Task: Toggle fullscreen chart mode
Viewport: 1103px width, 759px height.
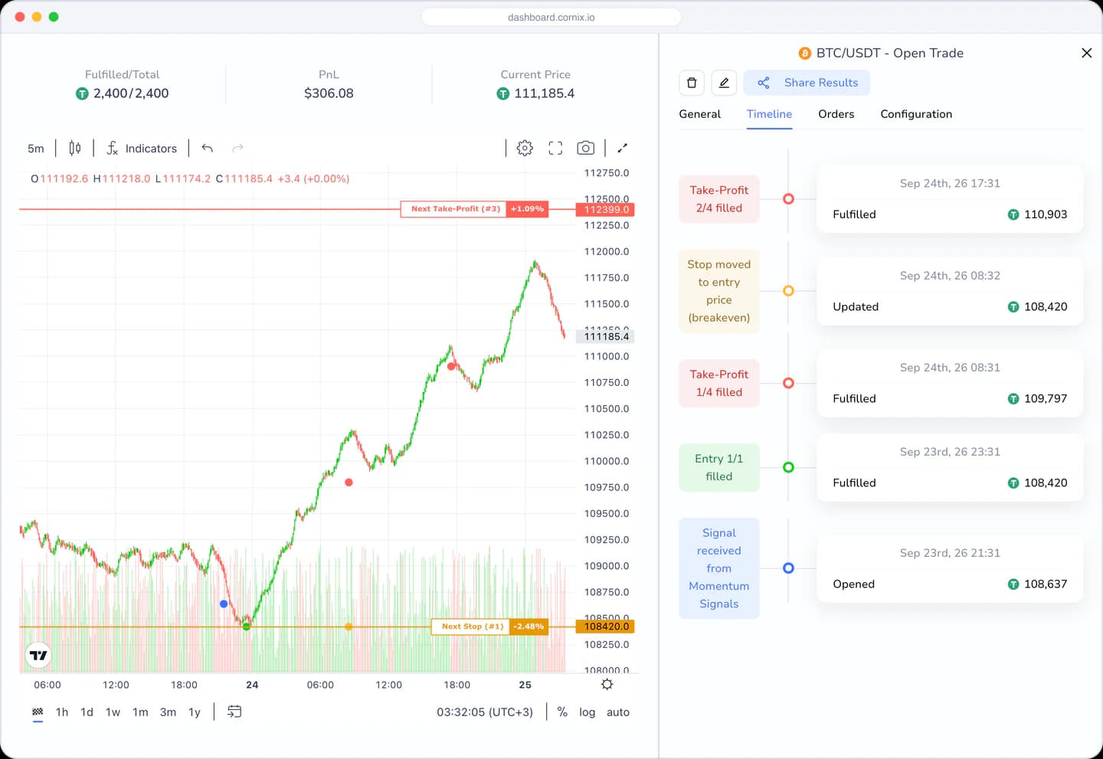Action: point(555,148)
